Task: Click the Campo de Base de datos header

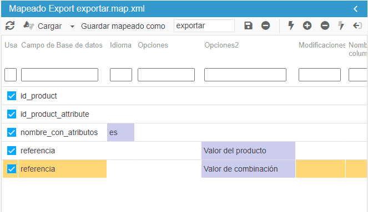Action: pos(62,45)
